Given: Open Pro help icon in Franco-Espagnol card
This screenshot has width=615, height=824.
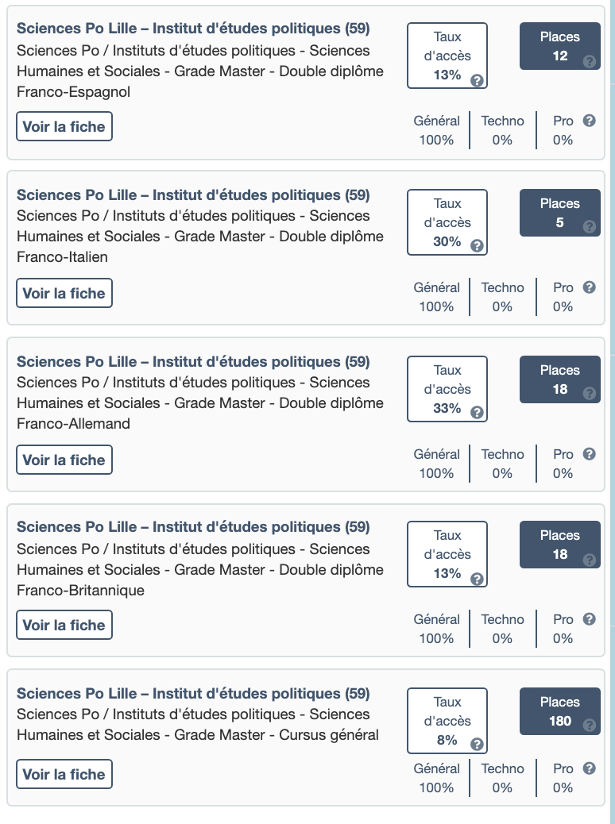Looking at the screenshot, I should tap(589, 121).
